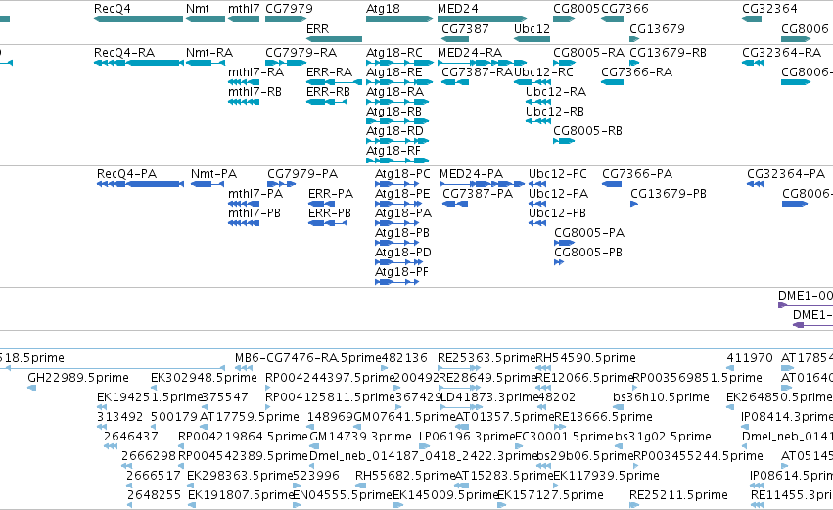
Task: Click the mthl7-RB transcript label
Action: click(x=255, y=92)
